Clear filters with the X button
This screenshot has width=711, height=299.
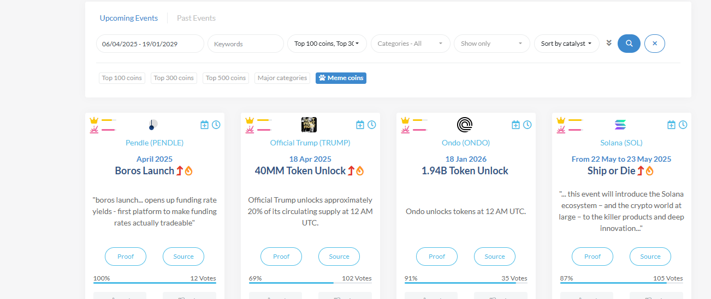pos(655,44)
